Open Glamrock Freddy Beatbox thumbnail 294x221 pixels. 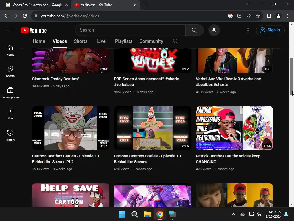coord(71,60)
